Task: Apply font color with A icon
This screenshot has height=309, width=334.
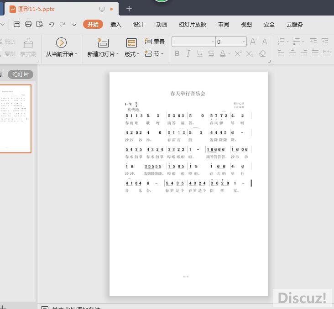Action: (223, 53)
